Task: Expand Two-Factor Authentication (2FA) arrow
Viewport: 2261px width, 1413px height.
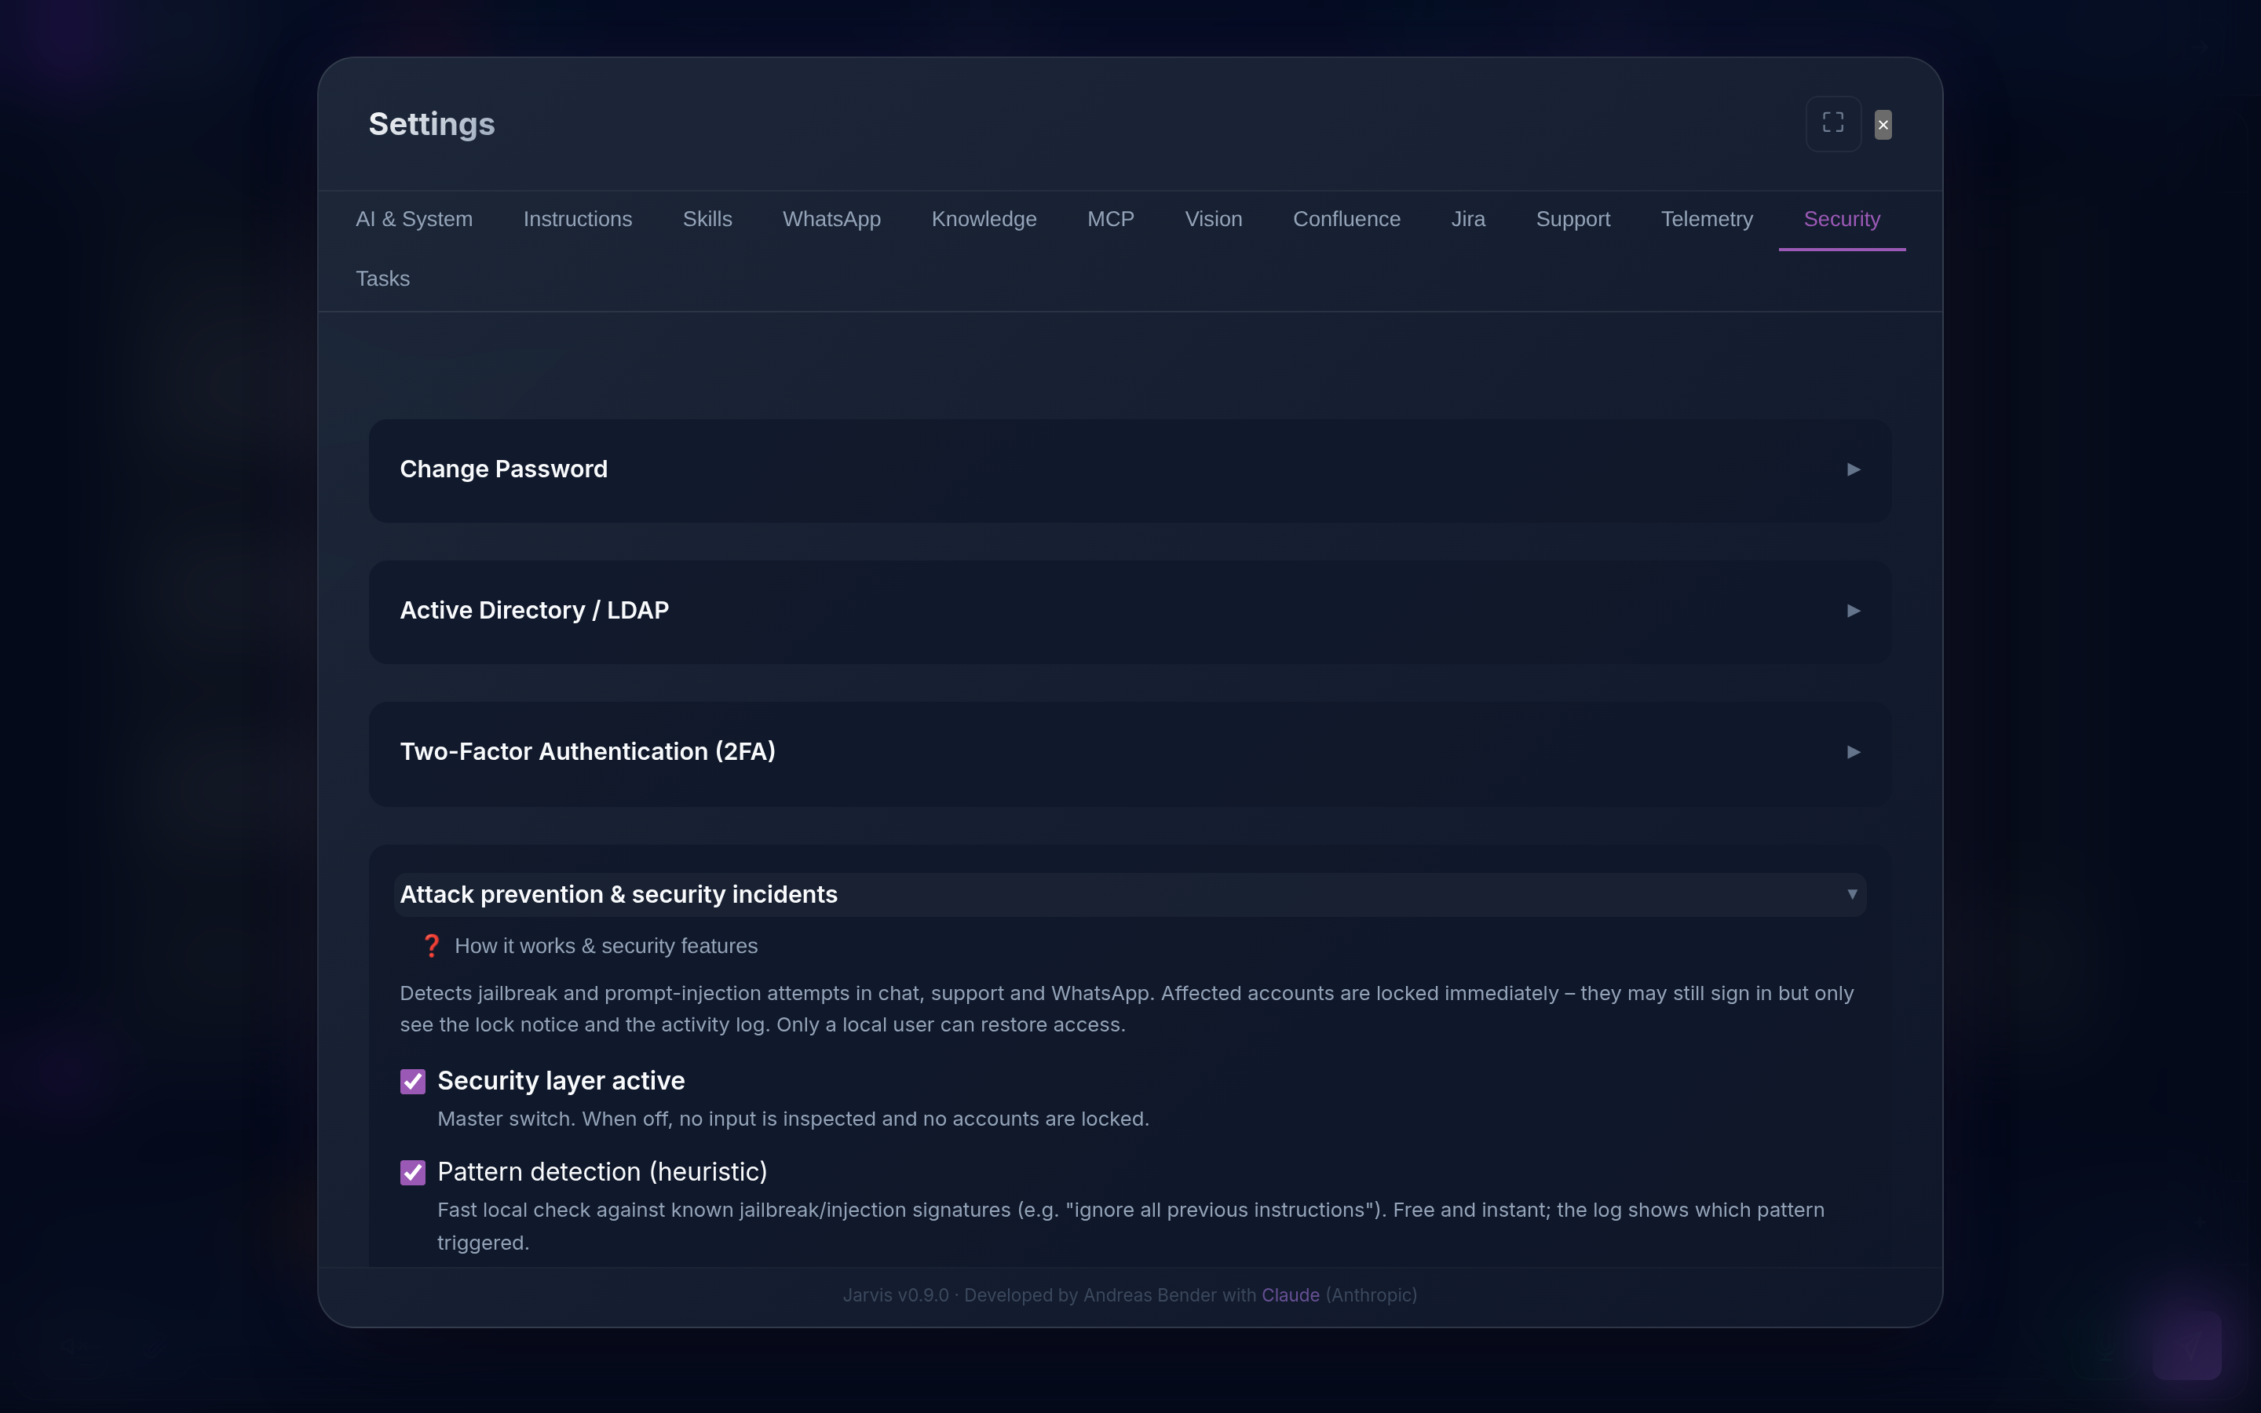Action: point(1854,751)
